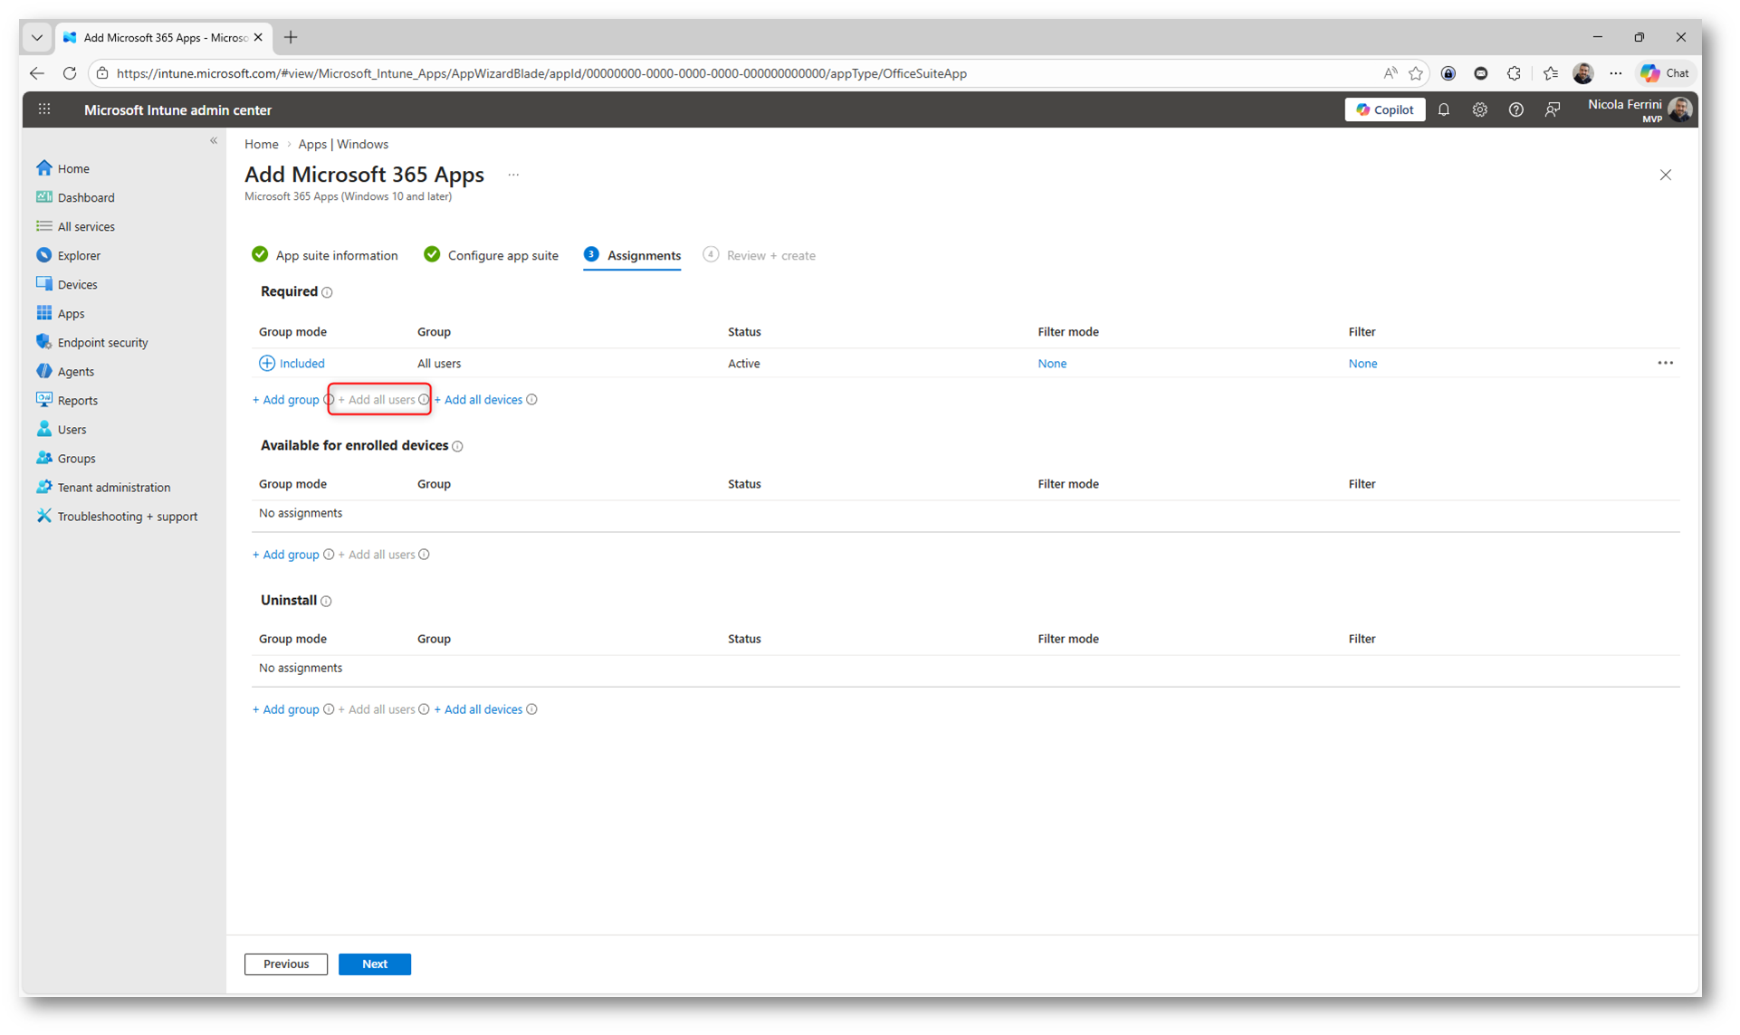This screenshot has height=1035, width=1740.
Task: Click the Filter mode None link
Action: tap(1051, 364)
